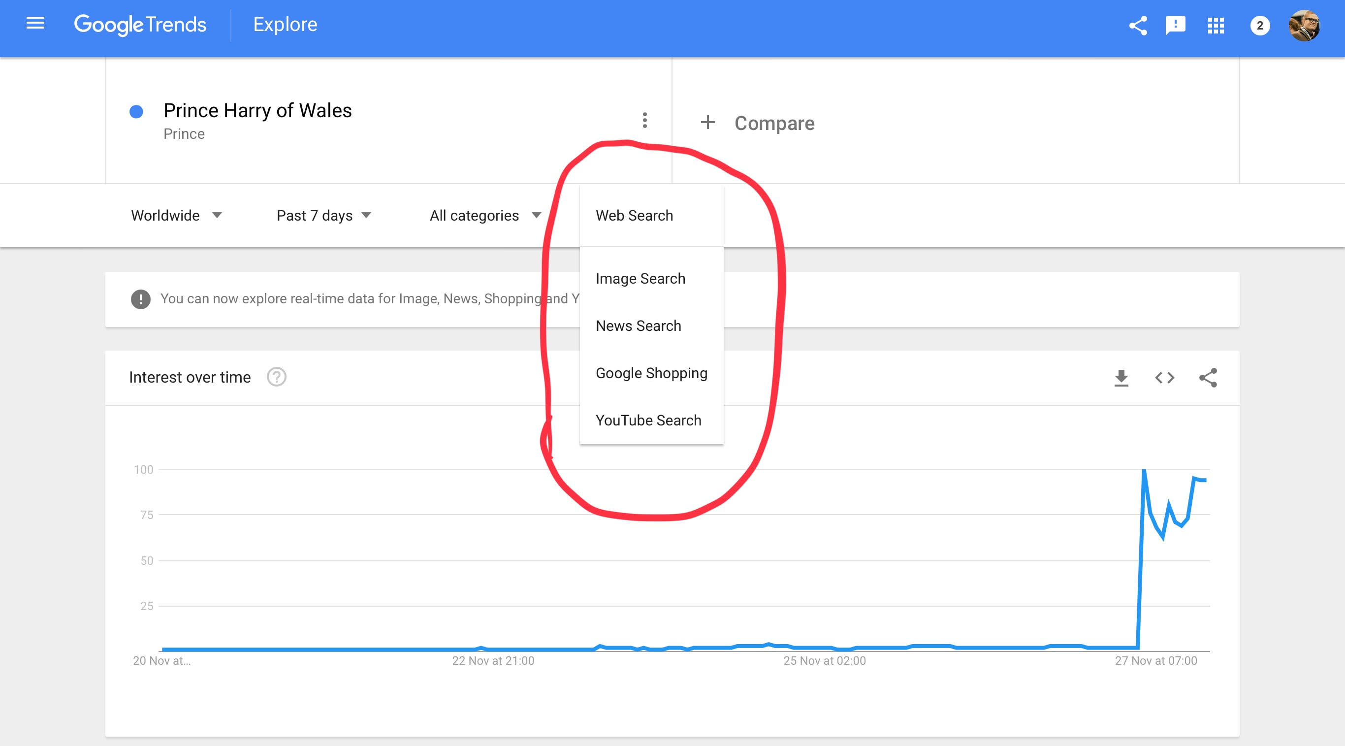Click the 100 peak point on the chart
Screen dimensions: 1345x746
tap(1144, 470)
